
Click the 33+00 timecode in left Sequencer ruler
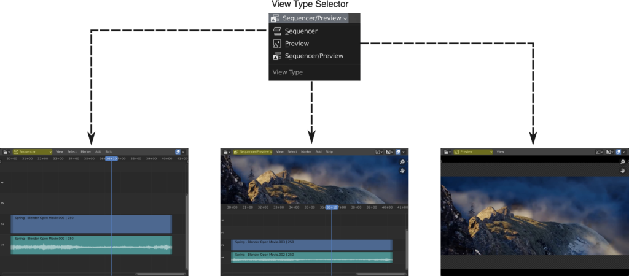tap(58, 159)
